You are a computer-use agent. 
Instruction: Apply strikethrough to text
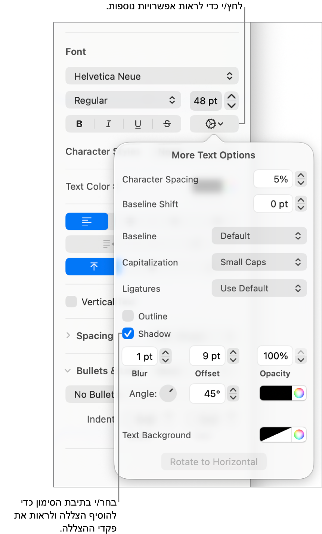click(167, 124)
